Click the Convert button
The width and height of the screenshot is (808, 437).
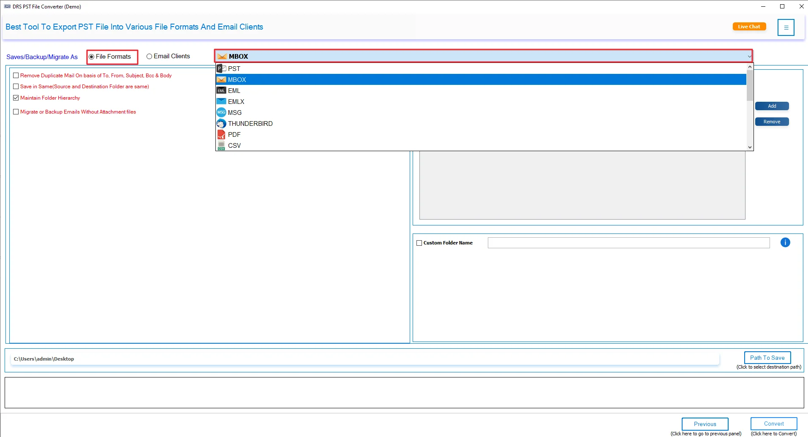click(x=773, y=423)
